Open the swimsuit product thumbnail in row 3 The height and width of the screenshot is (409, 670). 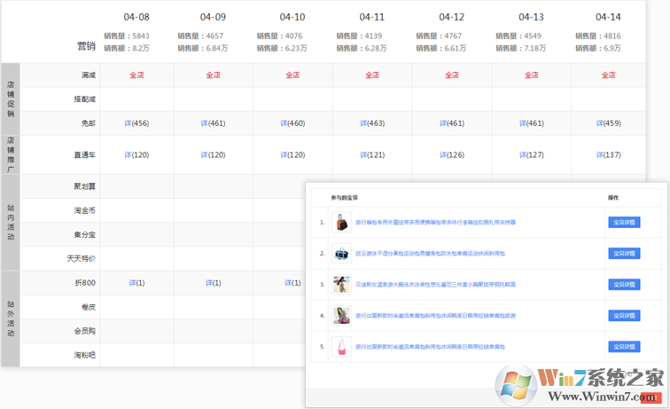pos(340,285)
